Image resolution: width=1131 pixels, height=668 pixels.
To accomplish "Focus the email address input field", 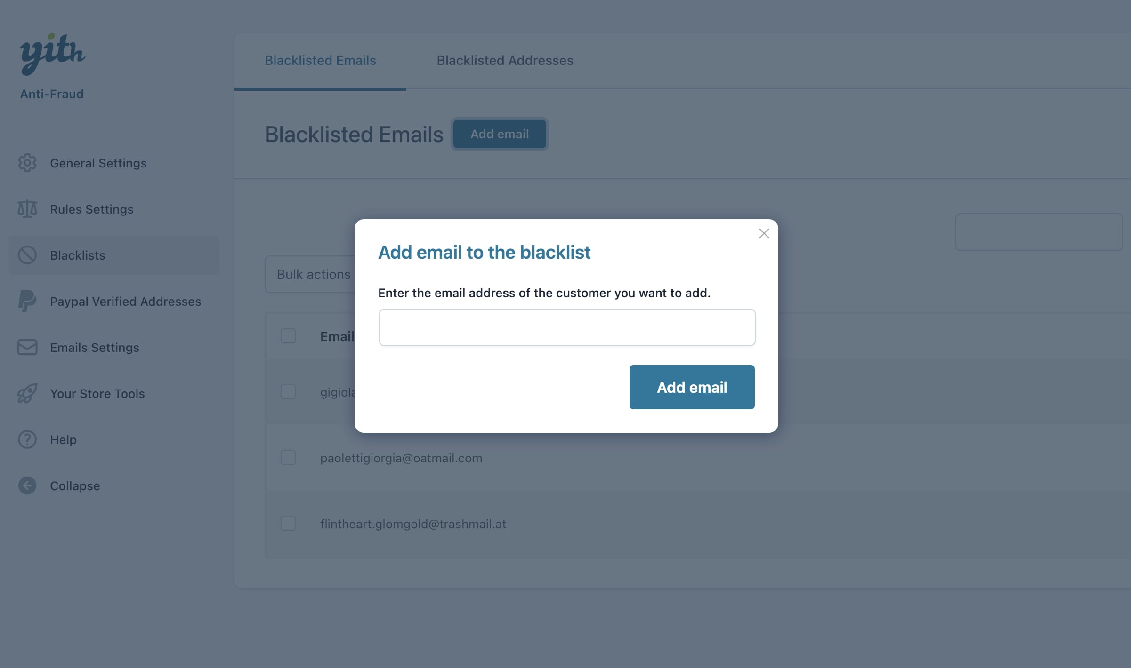I will (x=567, y=327).
